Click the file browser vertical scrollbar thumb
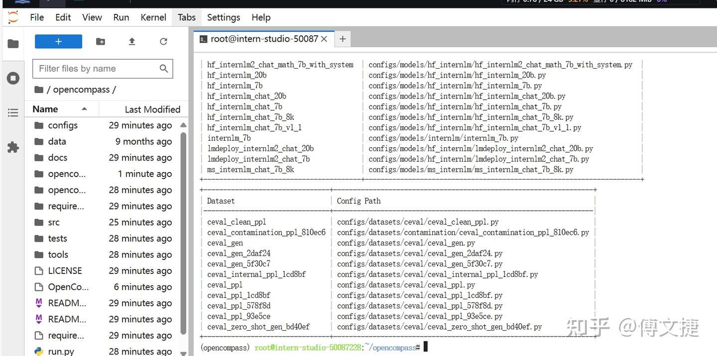 tap(183, 233)
